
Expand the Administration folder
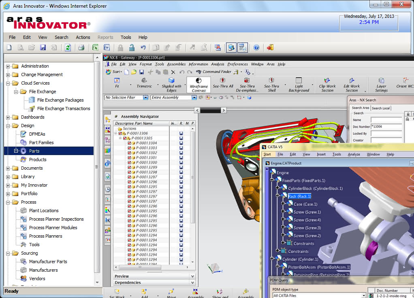(8, 66)
